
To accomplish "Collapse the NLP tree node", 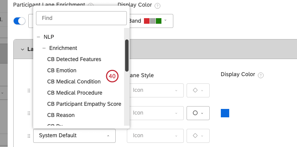I will (38, 37).
